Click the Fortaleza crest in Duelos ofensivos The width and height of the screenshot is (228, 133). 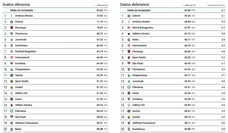pyautogui.click(x=12, y=63)
